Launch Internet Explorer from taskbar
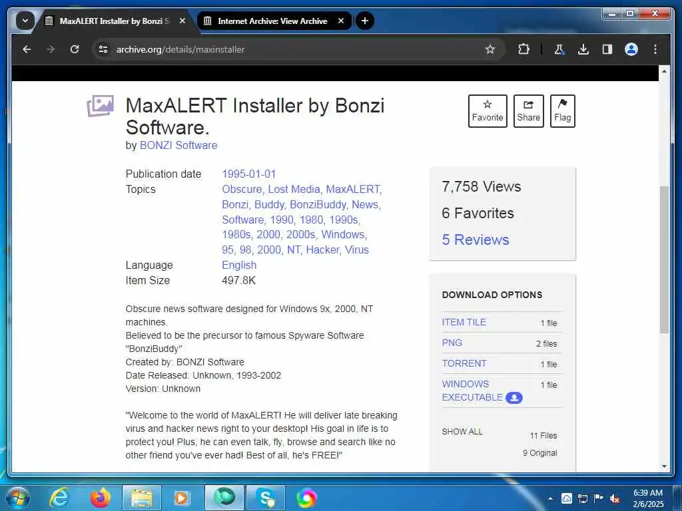Viewport: 682px width, 511px height. click(x=59, y=498)
